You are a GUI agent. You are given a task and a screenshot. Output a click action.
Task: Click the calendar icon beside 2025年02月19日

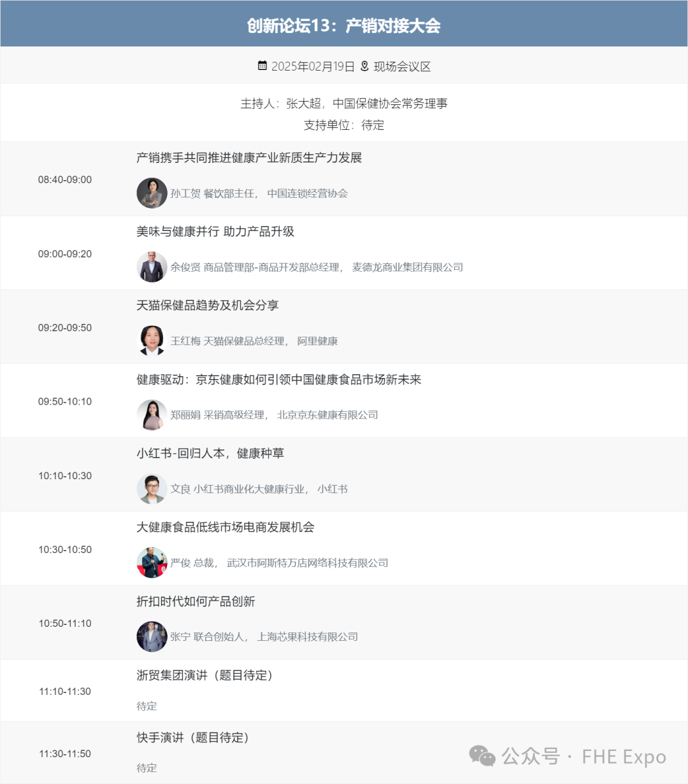coord(262,66)
